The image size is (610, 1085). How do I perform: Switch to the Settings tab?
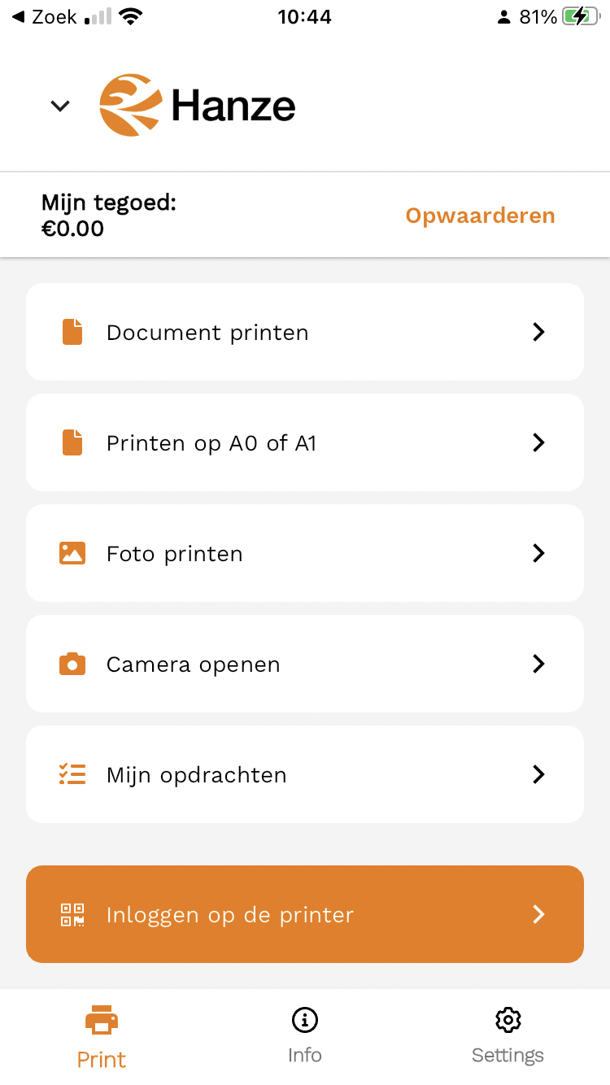click(x=508, y=1035)
